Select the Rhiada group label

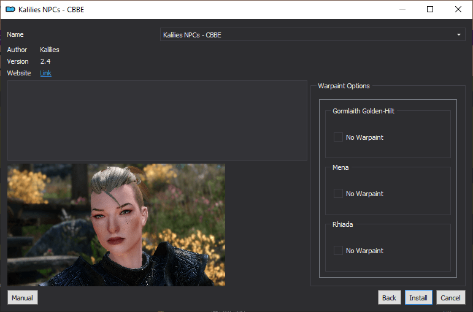[343, 224]
